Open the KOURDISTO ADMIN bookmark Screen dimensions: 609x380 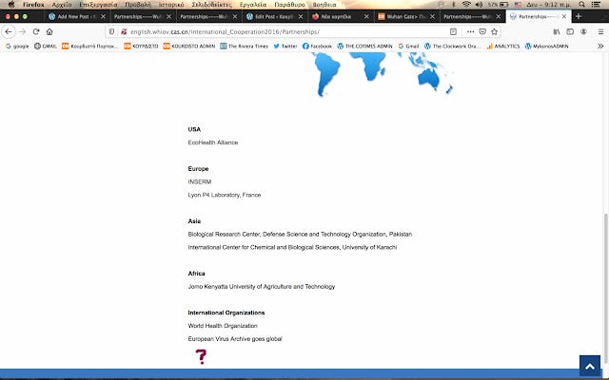189,47
